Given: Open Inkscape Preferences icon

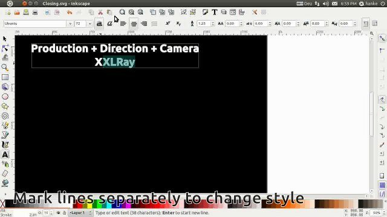Looking at the screenshot, I should (x=255, y=12).
